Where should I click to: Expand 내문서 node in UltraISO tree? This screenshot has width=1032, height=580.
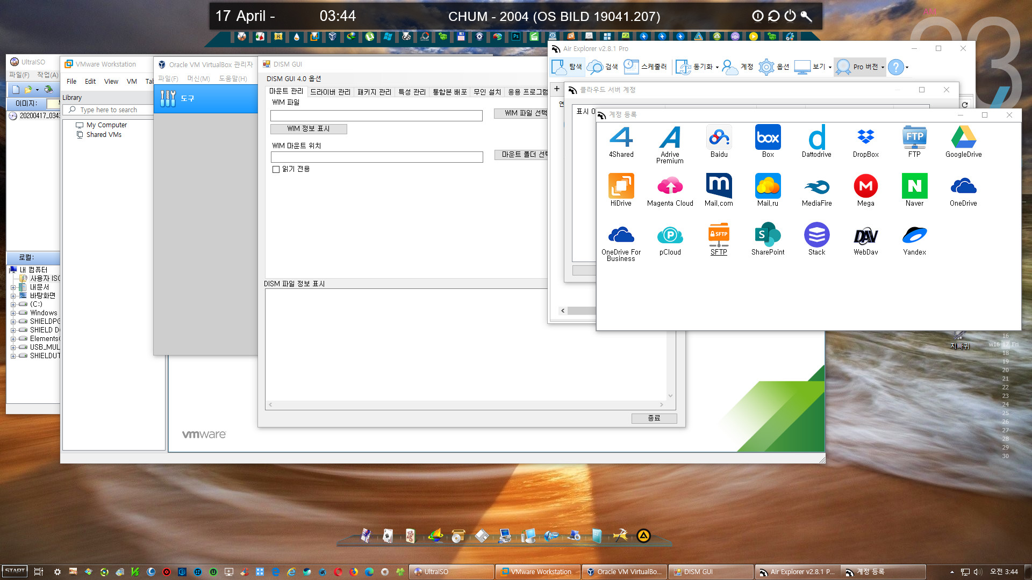tap(13, 287)
